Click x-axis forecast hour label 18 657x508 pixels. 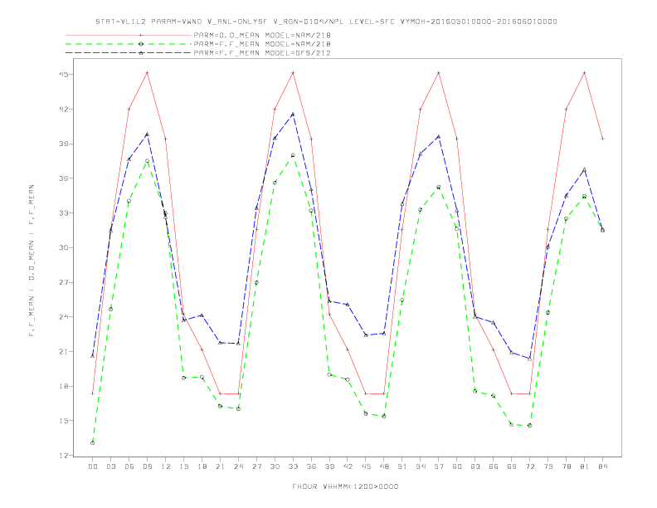coord(202,466)
